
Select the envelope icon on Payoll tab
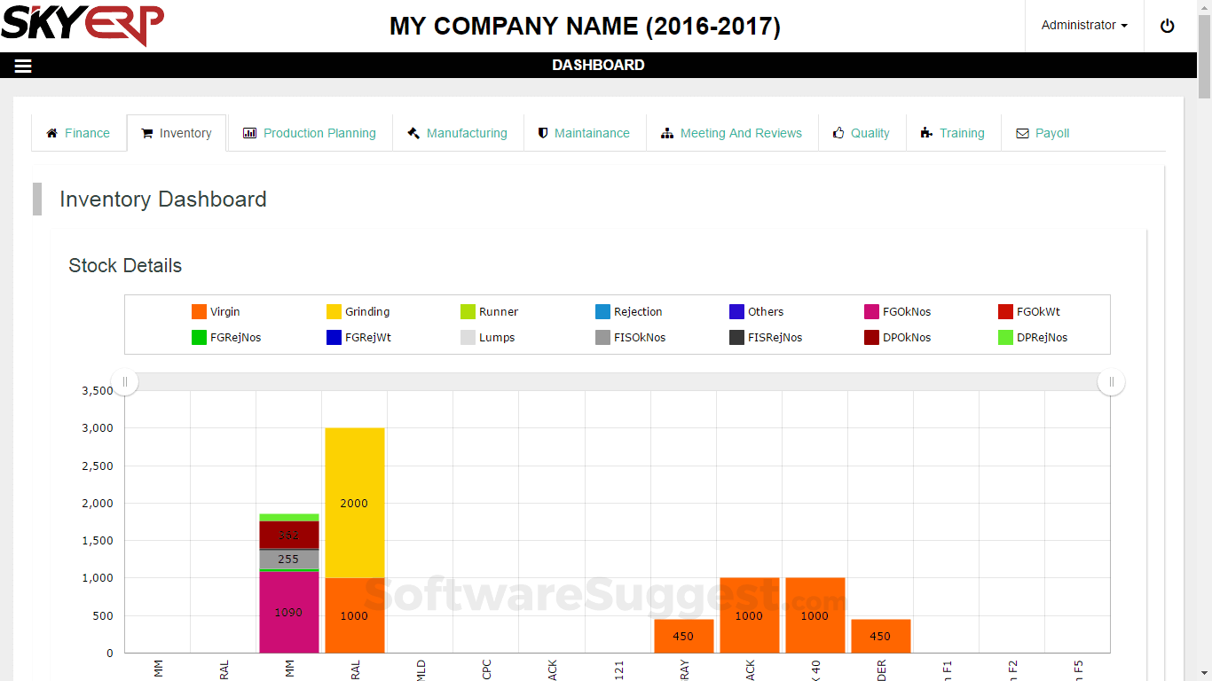(x=1022, y=133)
